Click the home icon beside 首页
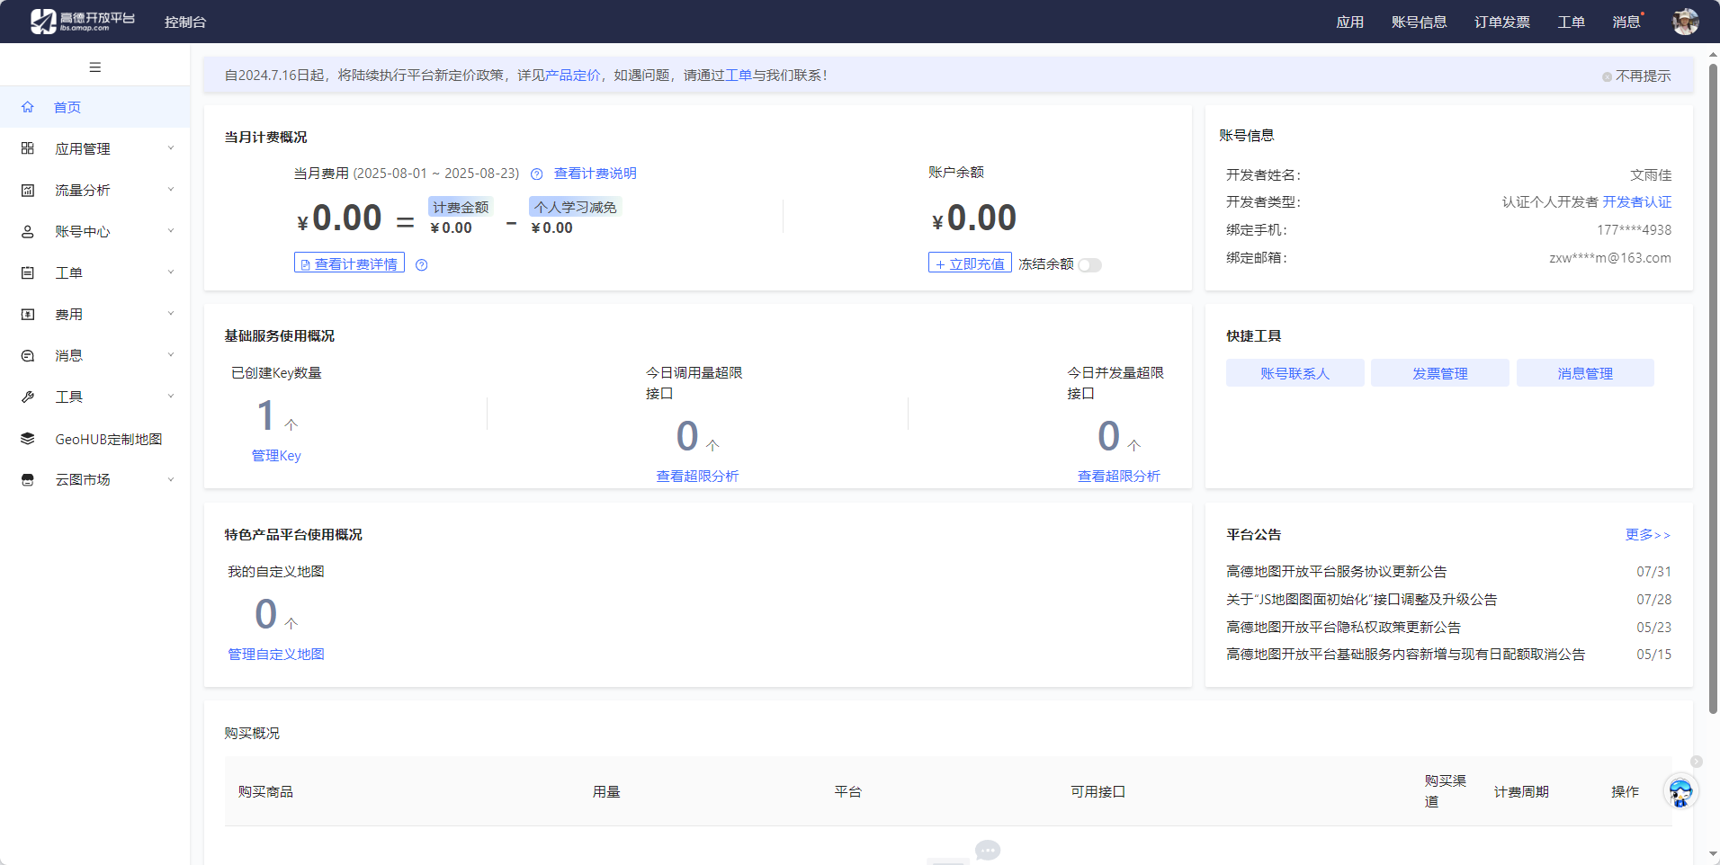 pos(28,107)
